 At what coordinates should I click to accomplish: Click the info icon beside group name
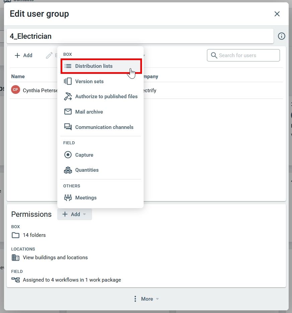click(x=282, y=36)
